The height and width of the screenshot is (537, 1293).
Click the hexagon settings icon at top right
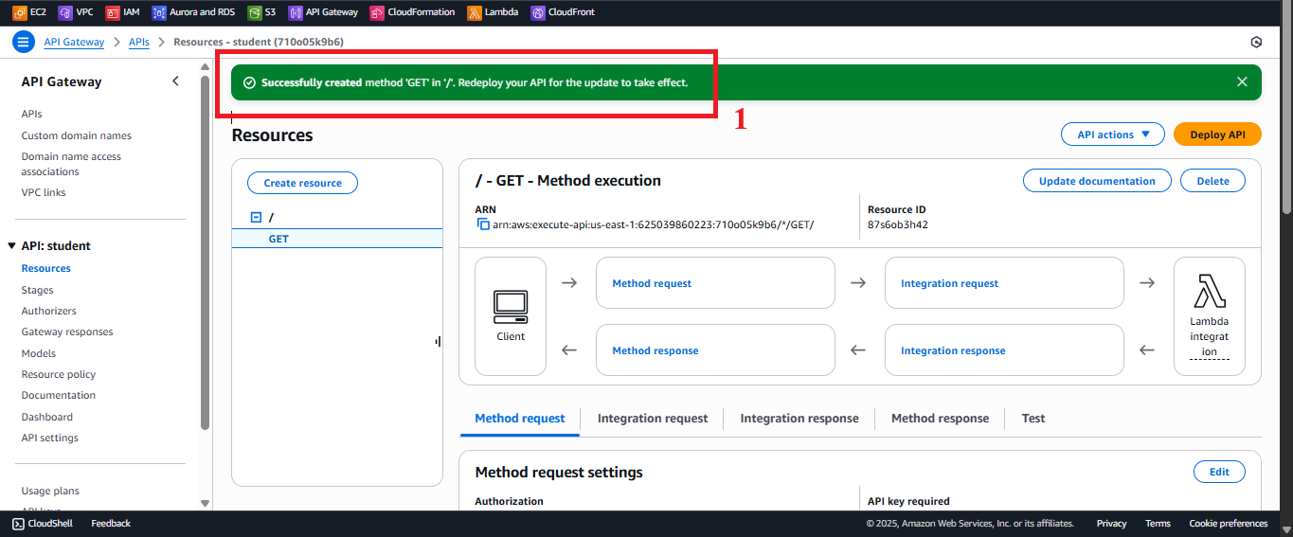[x=1257, y=42]
